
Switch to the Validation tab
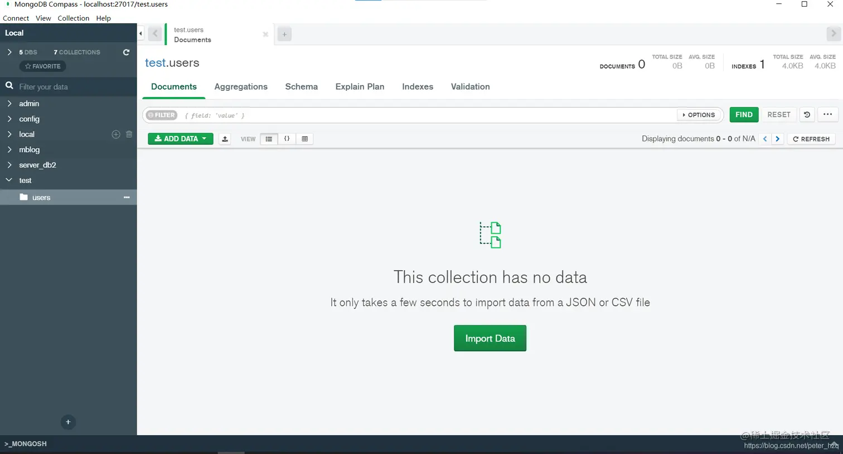[470, 87]
